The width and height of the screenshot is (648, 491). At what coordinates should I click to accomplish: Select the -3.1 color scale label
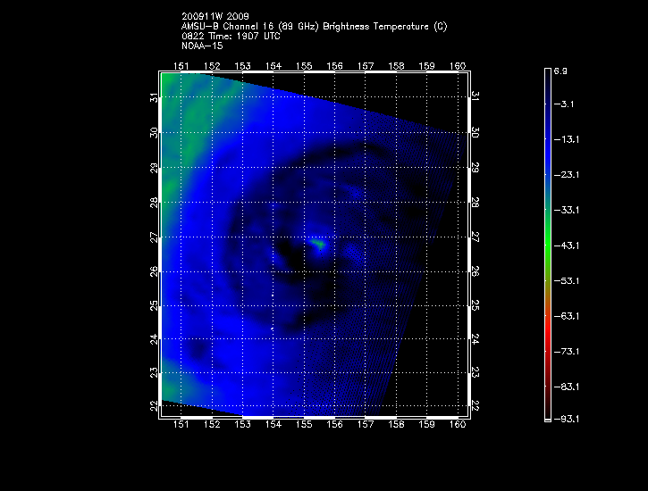pyautogui.click(x=564, y=104)
